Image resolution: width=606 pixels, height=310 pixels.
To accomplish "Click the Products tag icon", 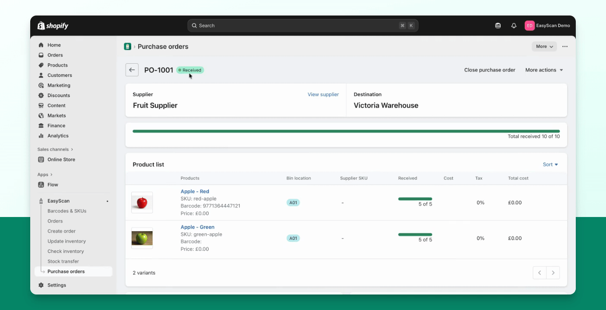I will click(x=41, y=65).
